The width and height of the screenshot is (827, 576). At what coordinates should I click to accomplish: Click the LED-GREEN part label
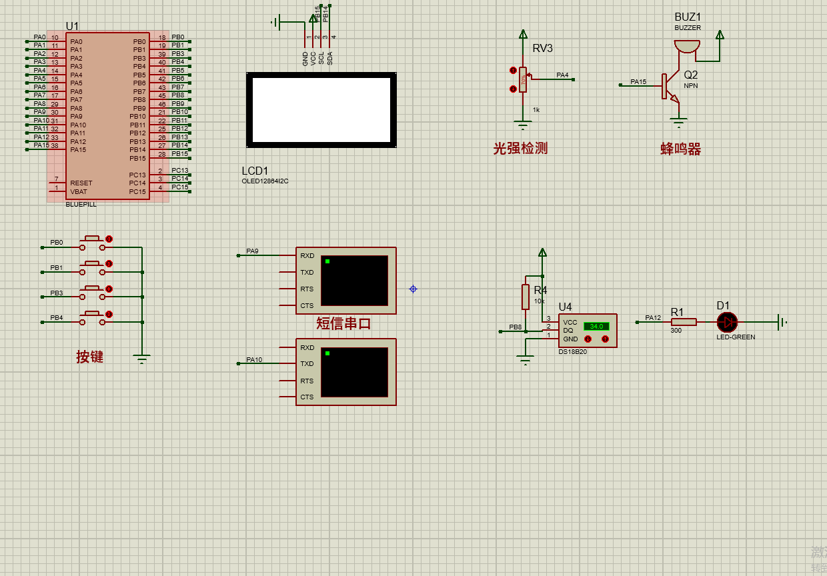pos(736,337)
